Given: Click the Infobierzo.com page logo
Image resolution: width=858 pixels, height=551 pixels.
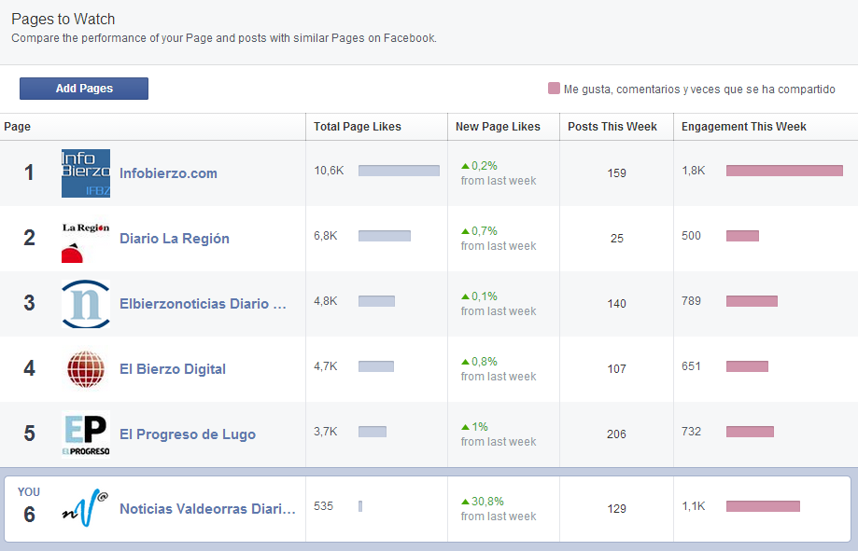Looking at the screenshot, I should coord(85,173).
